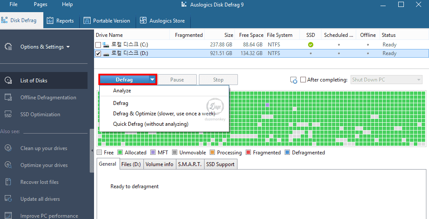Sort by the Free Space column header
Viewport: 429px width, 219px height.
click(x=250, y=35)
